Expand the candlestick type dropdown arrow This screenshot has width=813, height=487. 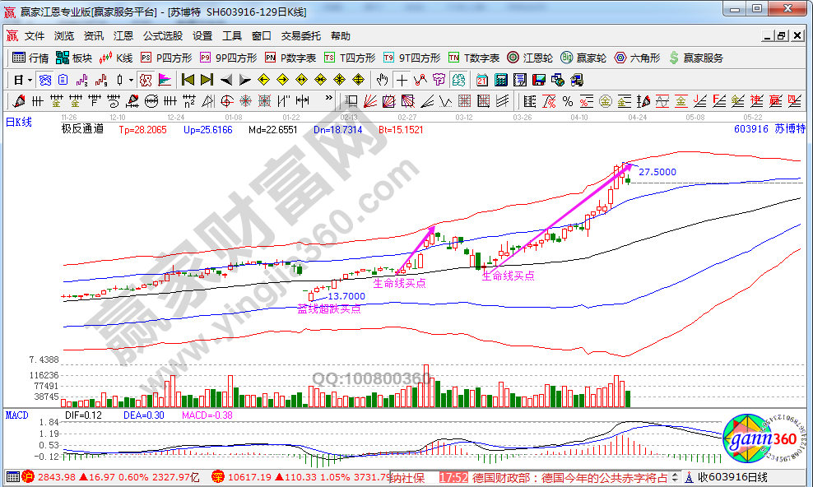point(131,81)
